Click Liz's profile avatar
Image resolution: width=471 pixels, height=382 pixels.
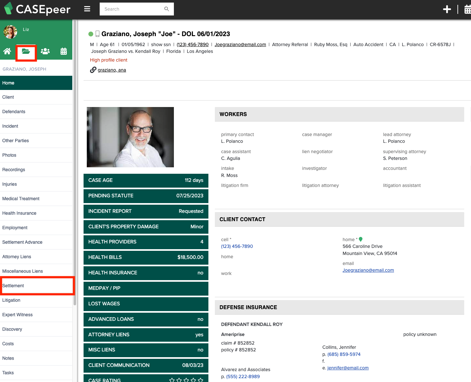coord(10,32)
